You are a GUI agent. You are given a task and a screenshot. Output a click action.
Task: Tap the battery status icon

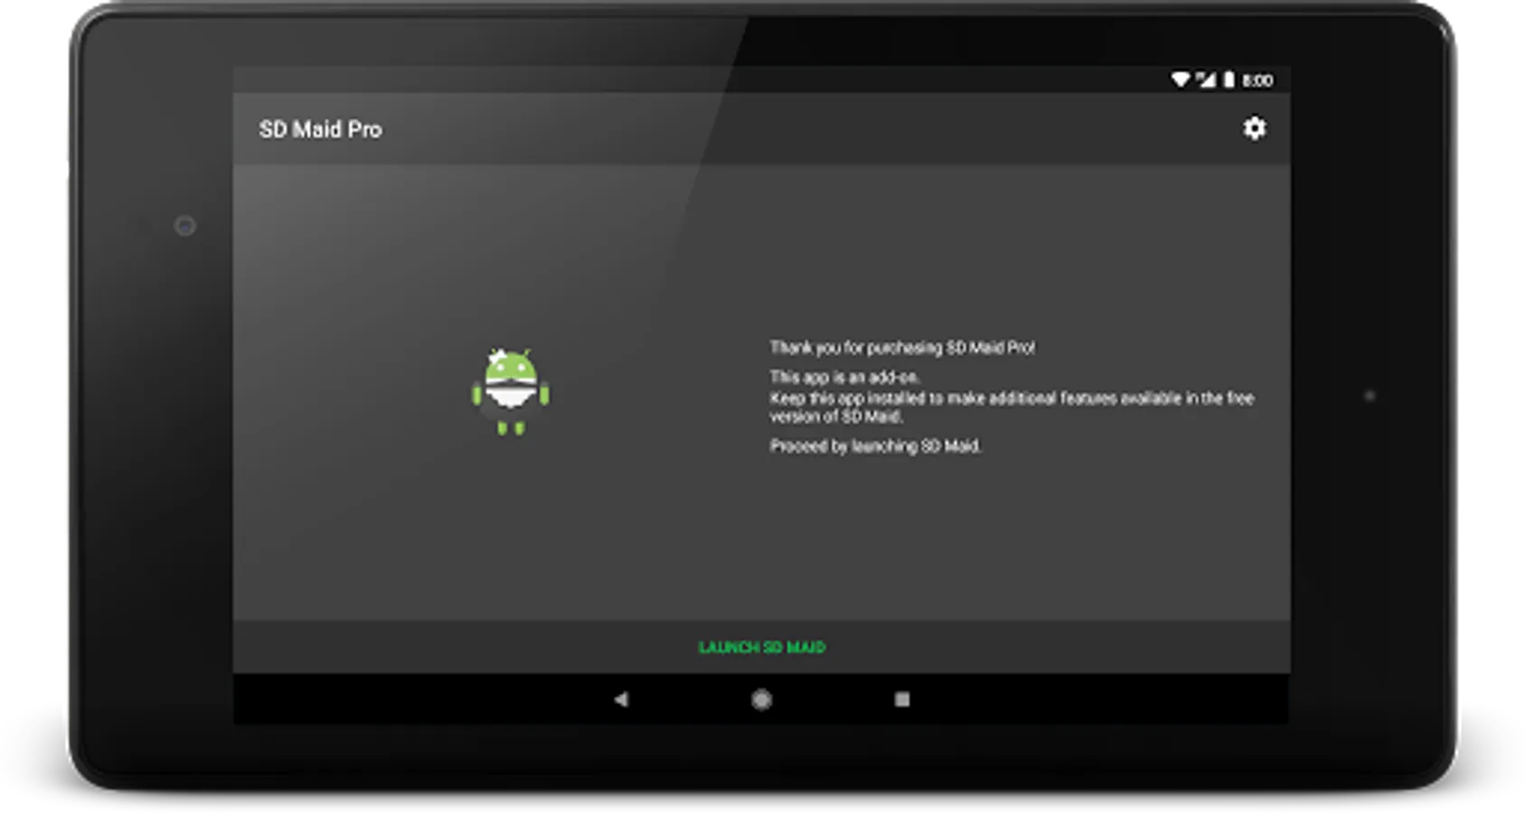click(x=1229, y=79)
